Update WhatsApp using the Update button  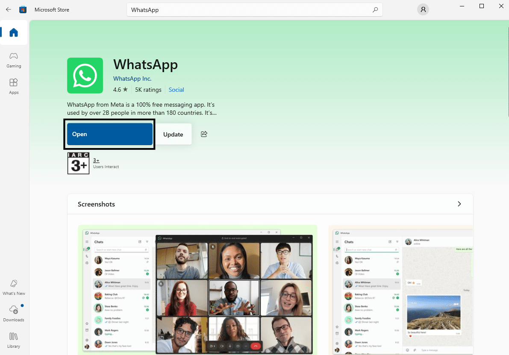[173, 134]
